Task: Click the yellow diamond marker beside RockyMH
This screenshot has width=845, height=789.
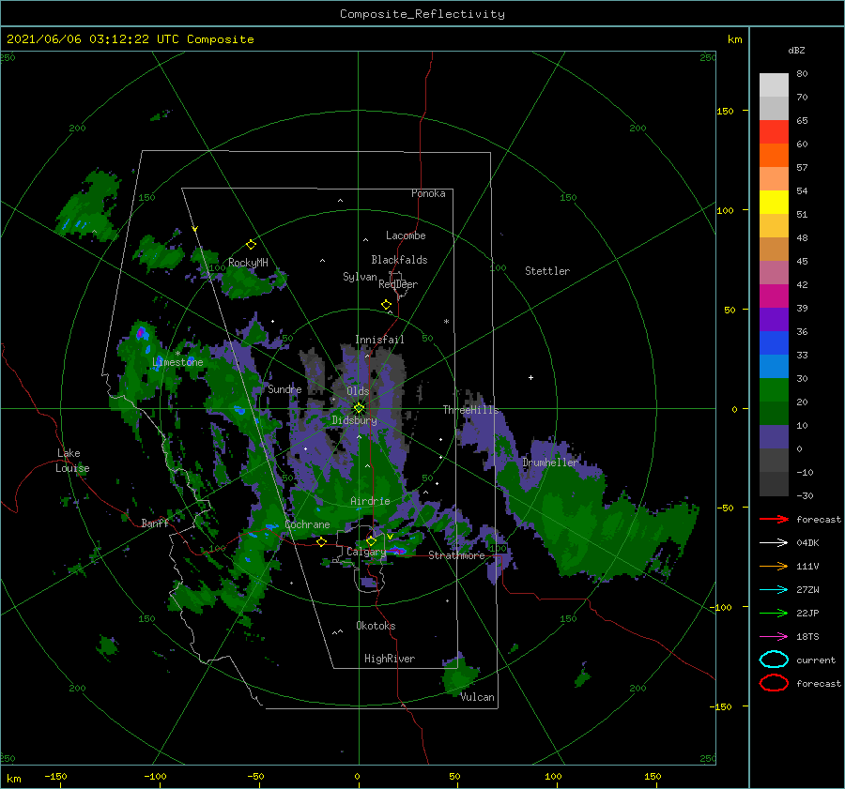Action: point(251,245)
